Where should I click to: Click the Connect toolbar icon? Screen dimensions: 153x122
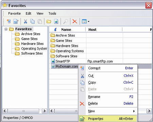pos(9,21)
